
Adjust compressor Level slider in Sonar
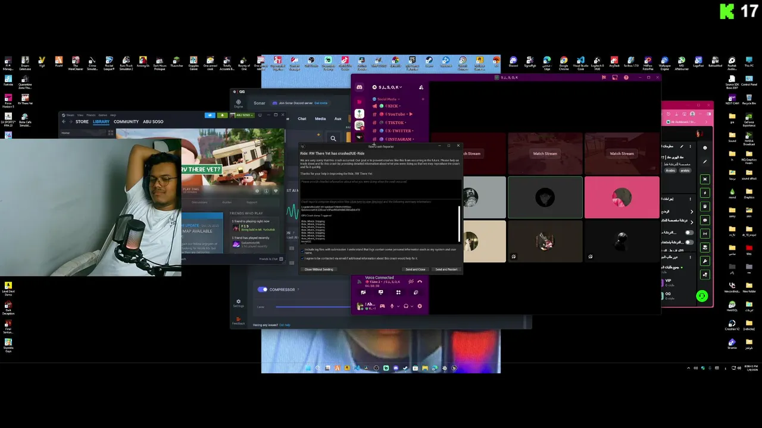coord(313,307)
